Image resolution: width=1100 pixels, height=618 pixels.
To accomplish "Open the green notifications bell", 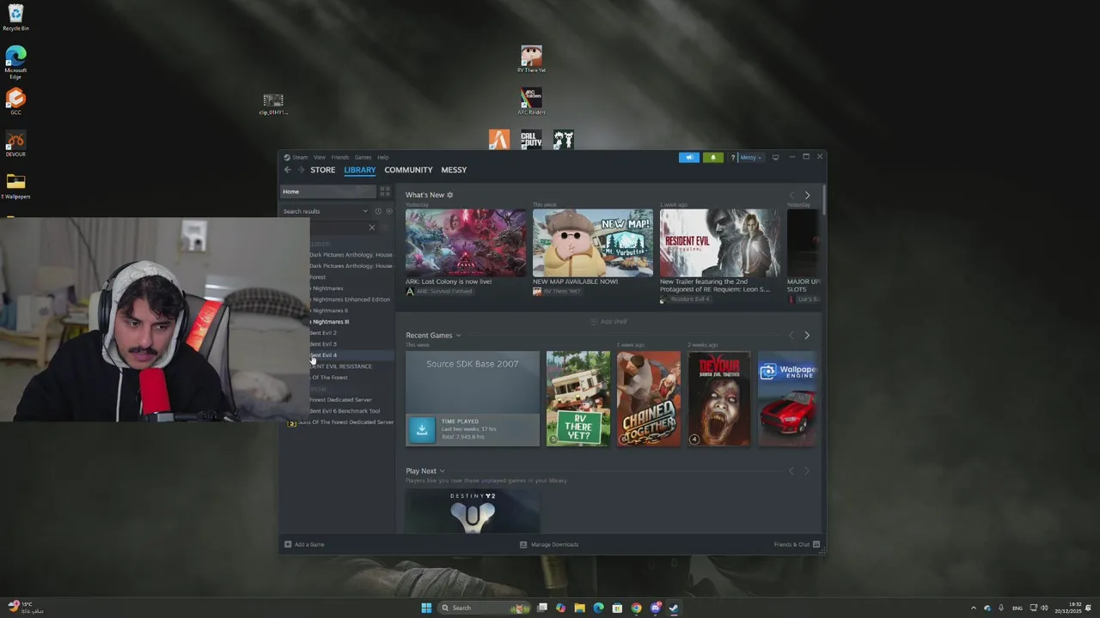I will 713,157.
